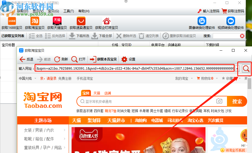Download selected items via 下载所选
Viewport: 252px width, 153px height.
tap(79, 36)
